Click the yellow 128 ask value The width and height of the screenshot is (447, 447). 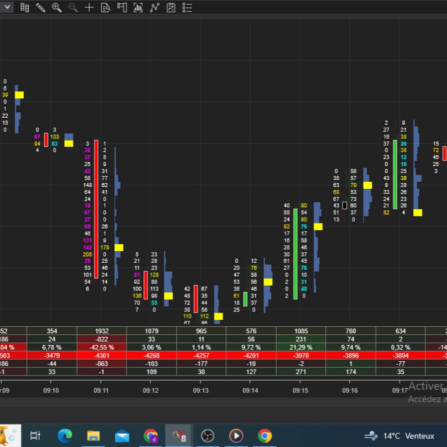(154, 275)
